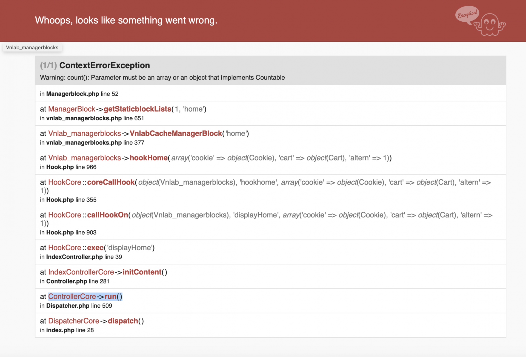Click IndexControllerCore class name
The width and height of the screenshot is (526, 357).
click(81, 272)
